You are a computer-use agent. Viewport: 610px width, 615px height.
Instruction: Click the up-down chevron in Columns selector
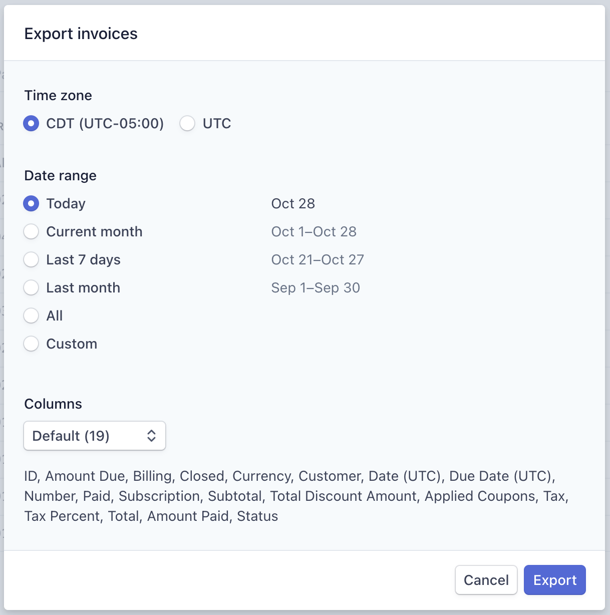point(152,436)
